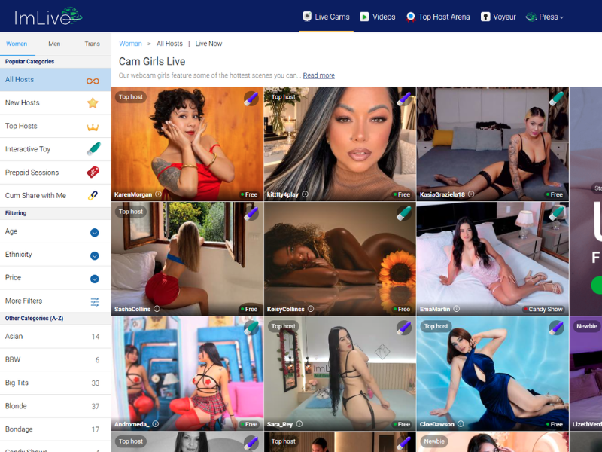Click the toy icon on SashaCollins's card
This screenshot has height=452, width=602.
251,213
